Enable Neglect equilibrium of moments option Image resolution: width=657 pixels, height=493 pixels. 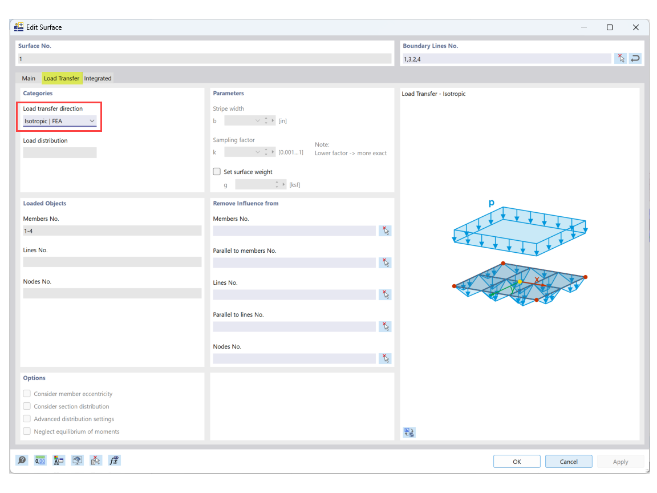(x=27, y=431)
